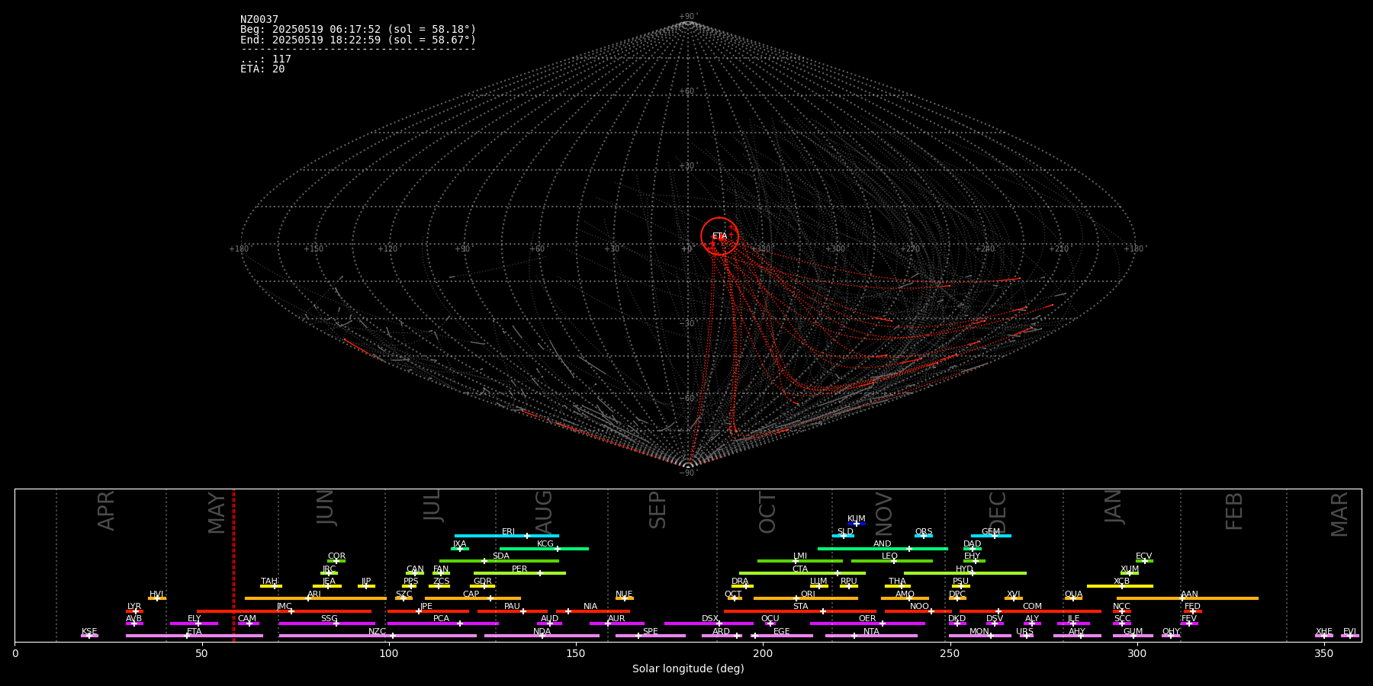Click the MON shower label

979,632
